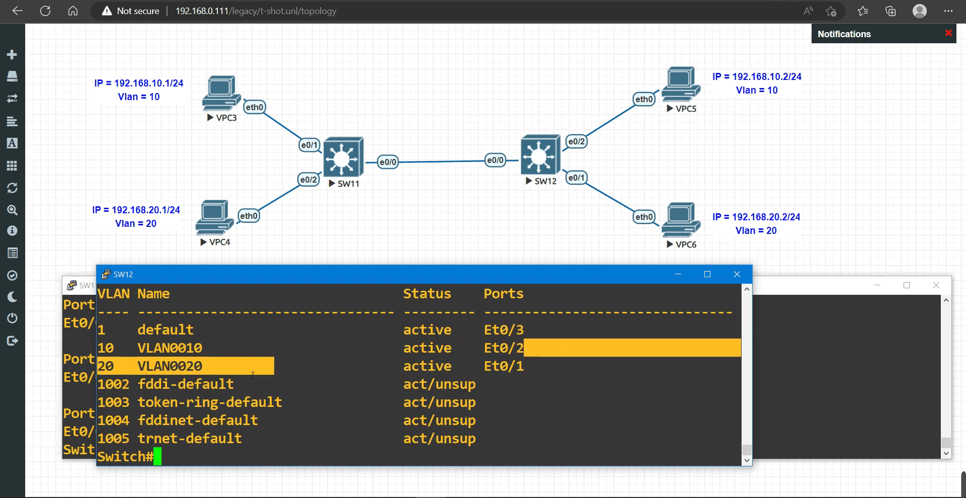
Task: Click the power Close lab icon
Action: 12,318
